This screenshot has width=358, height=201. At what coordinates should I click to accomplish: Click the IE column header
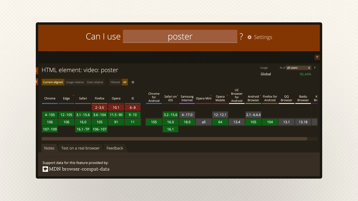(133, 98)
